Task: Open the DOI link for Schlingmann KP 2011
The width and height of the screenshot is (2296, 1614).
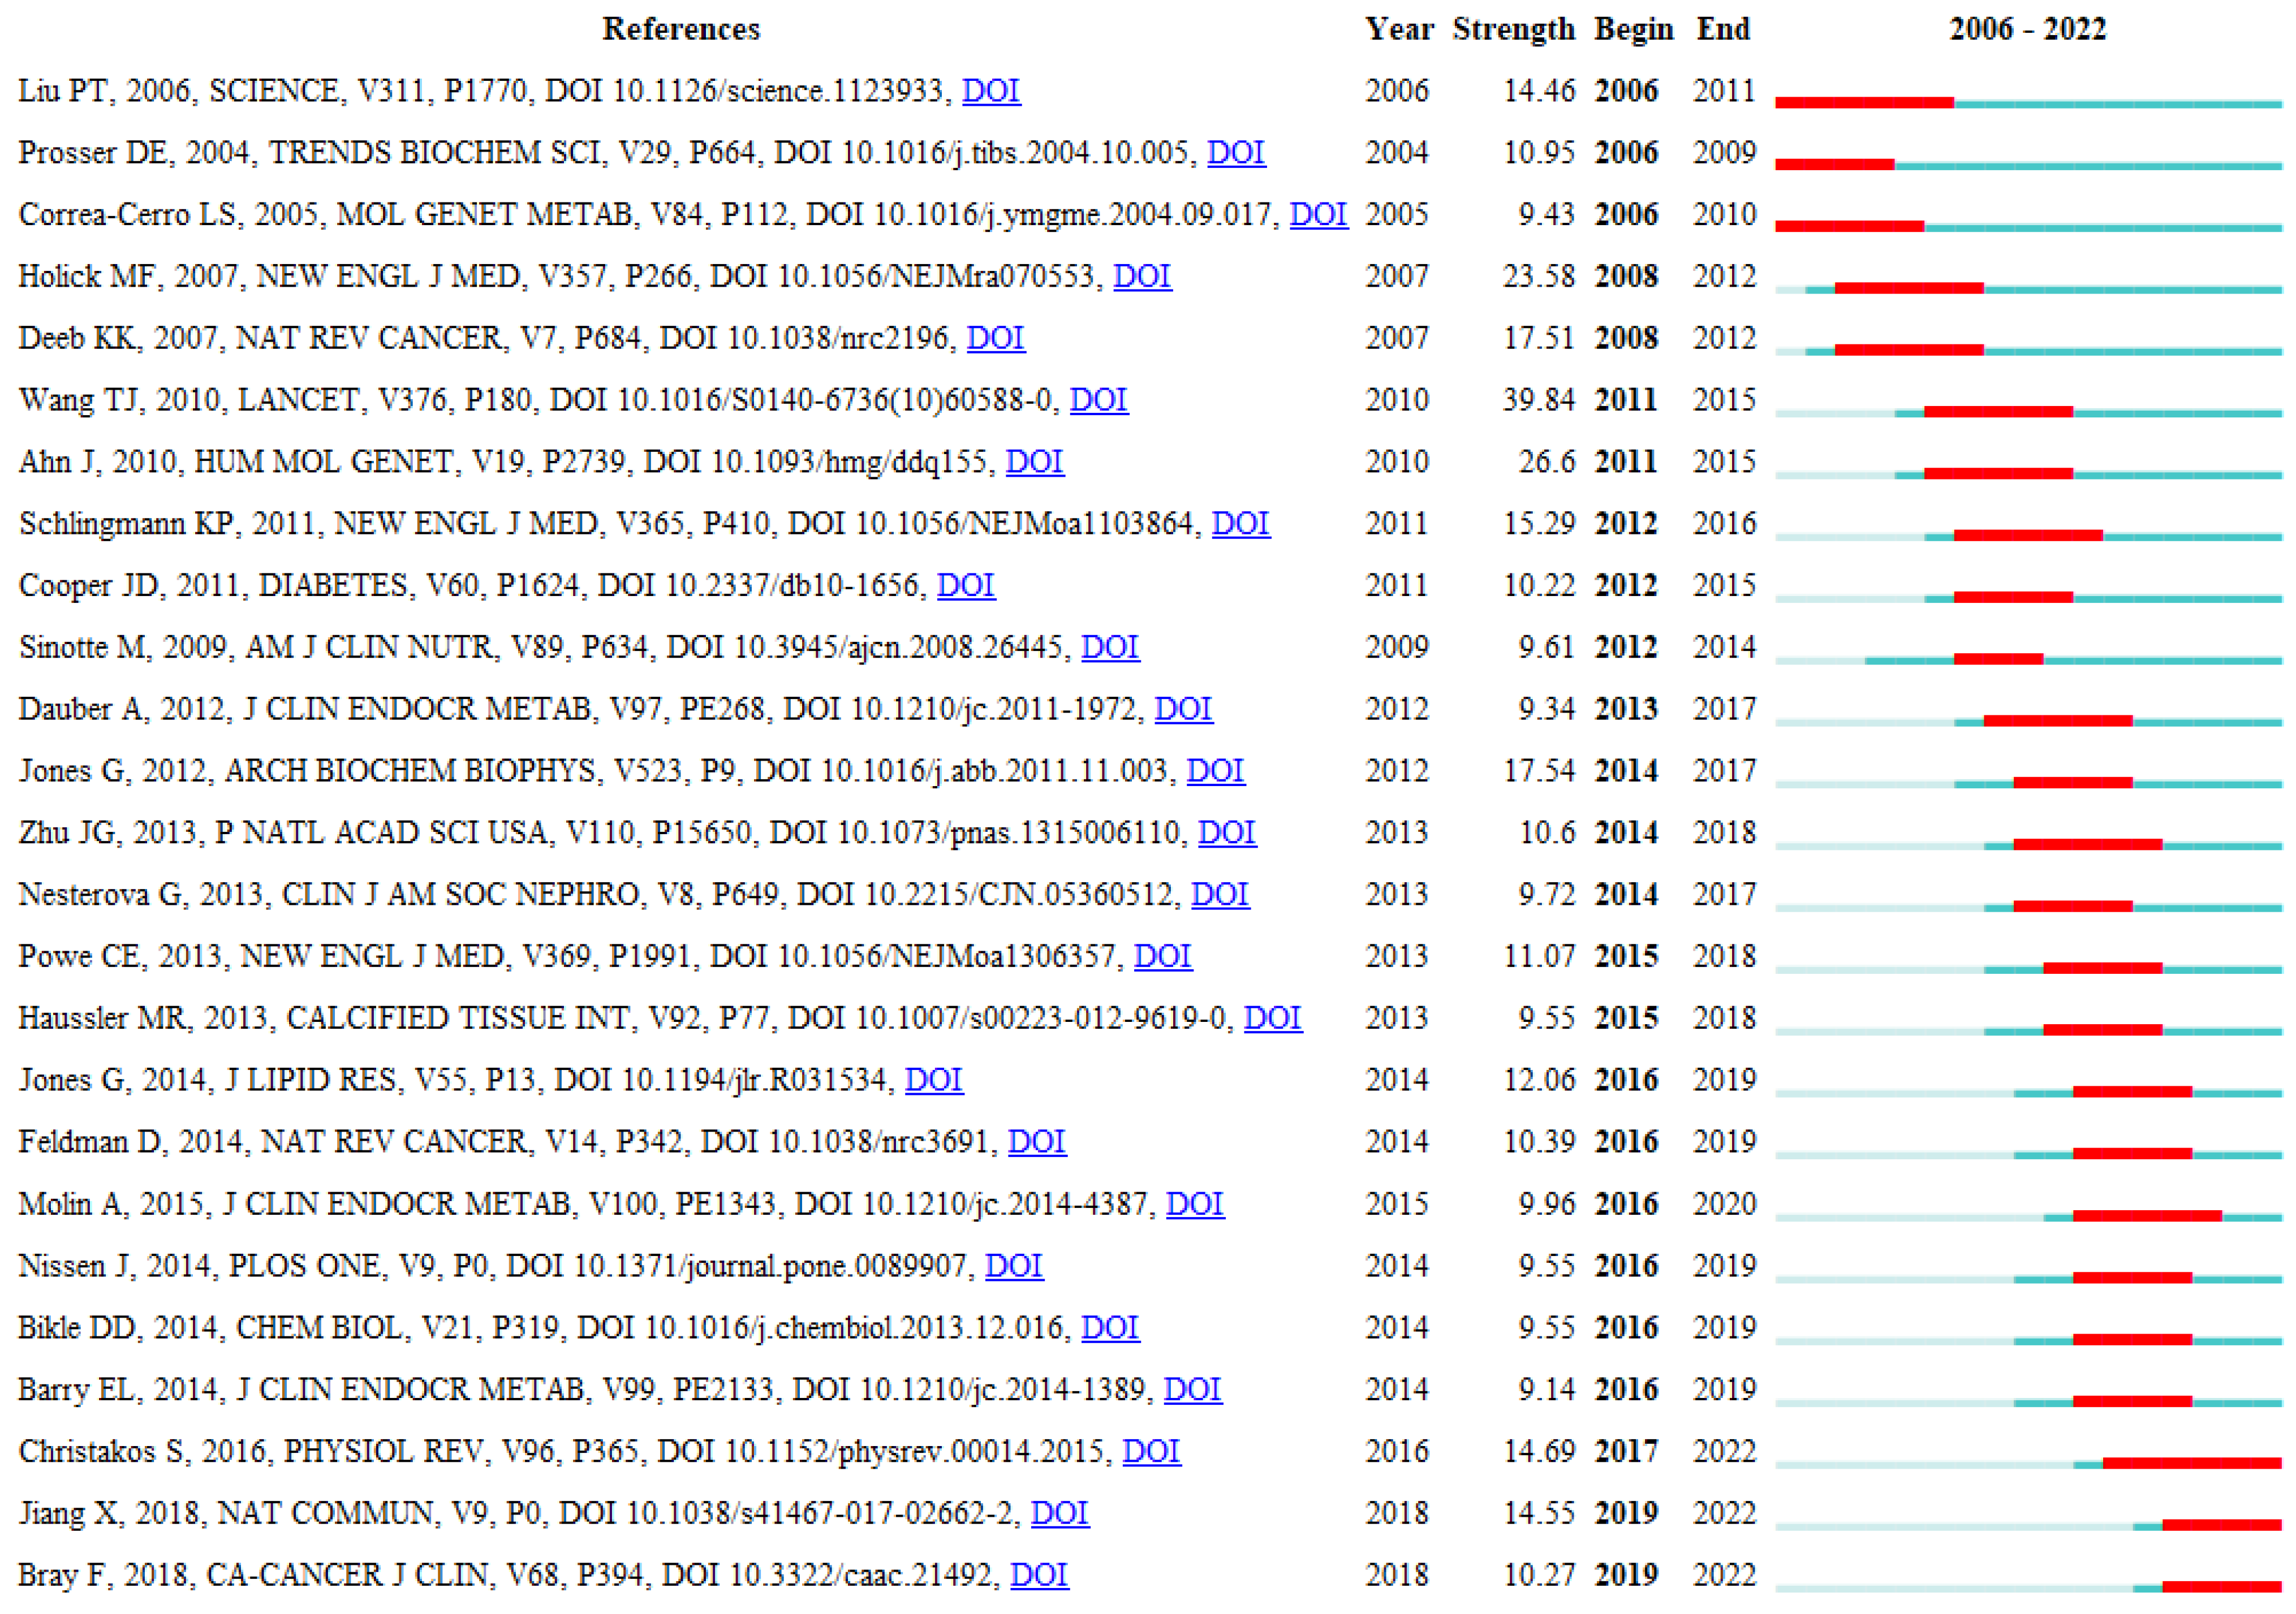Action: [1241, 523]
